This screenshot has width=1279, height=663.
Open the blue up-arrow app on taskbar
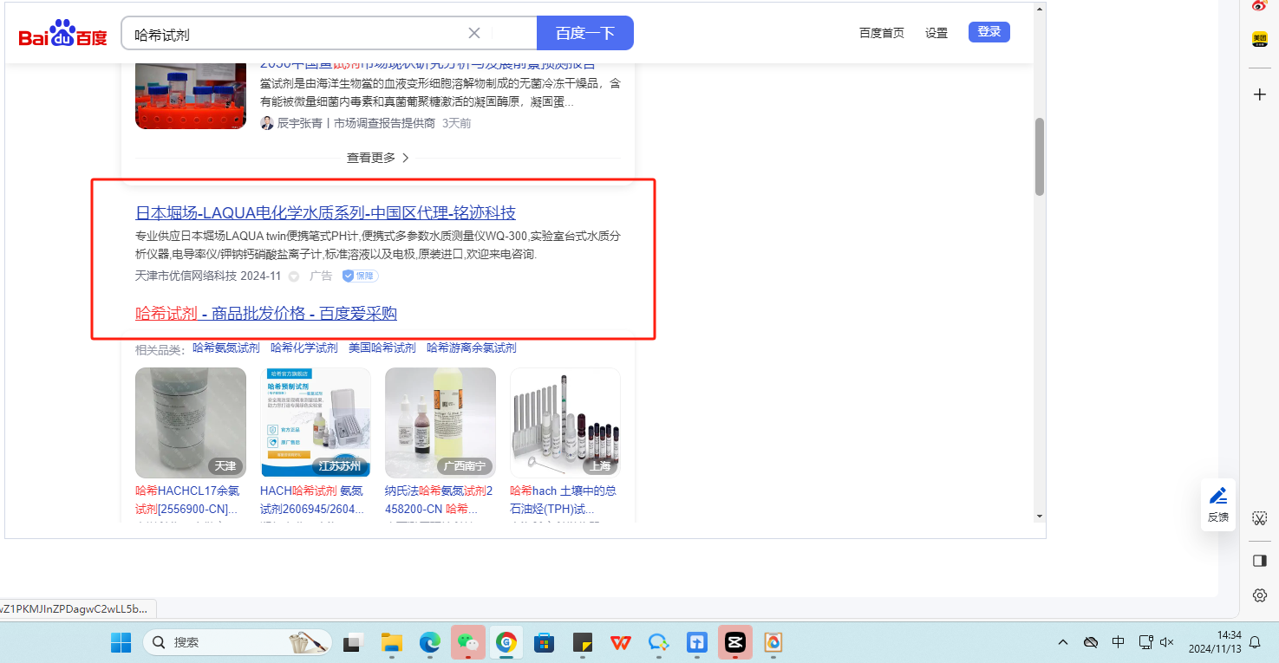coord(697,642)
